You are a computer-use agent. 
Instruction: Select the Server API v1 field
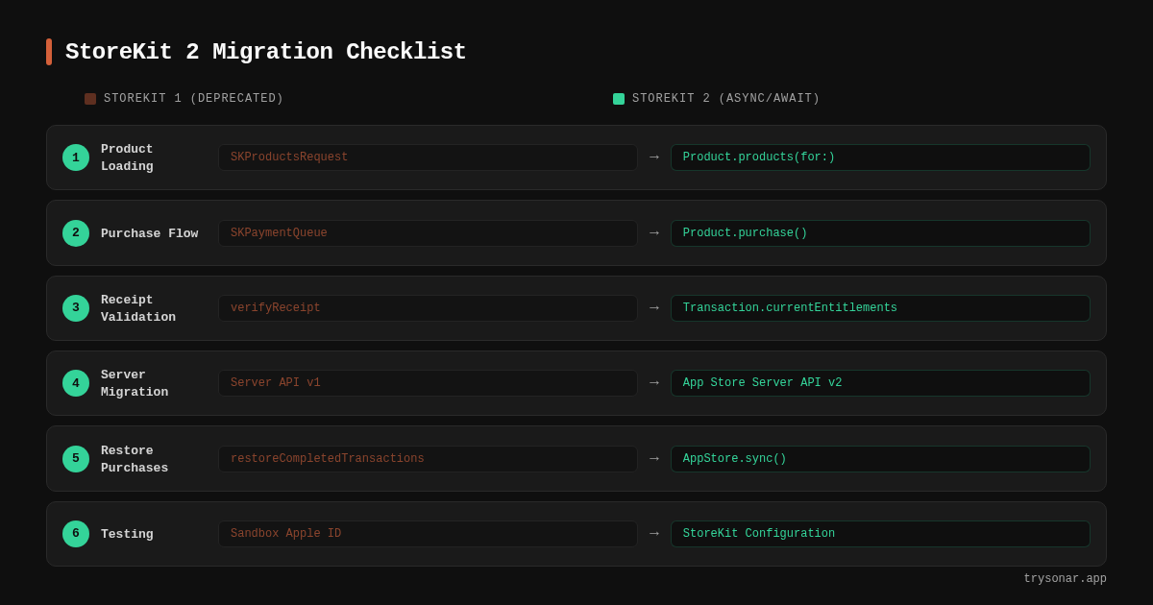pyautogui.click(x=428, y=383)
